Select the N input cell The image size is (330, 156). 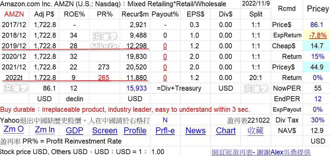point(165,120)
